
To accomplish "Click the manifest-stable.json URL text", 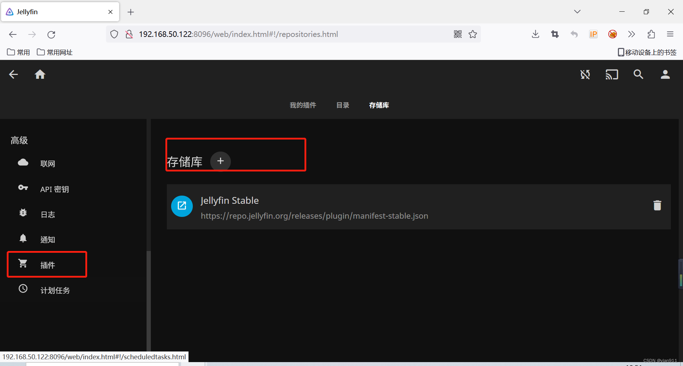I will tap(314, 216).
